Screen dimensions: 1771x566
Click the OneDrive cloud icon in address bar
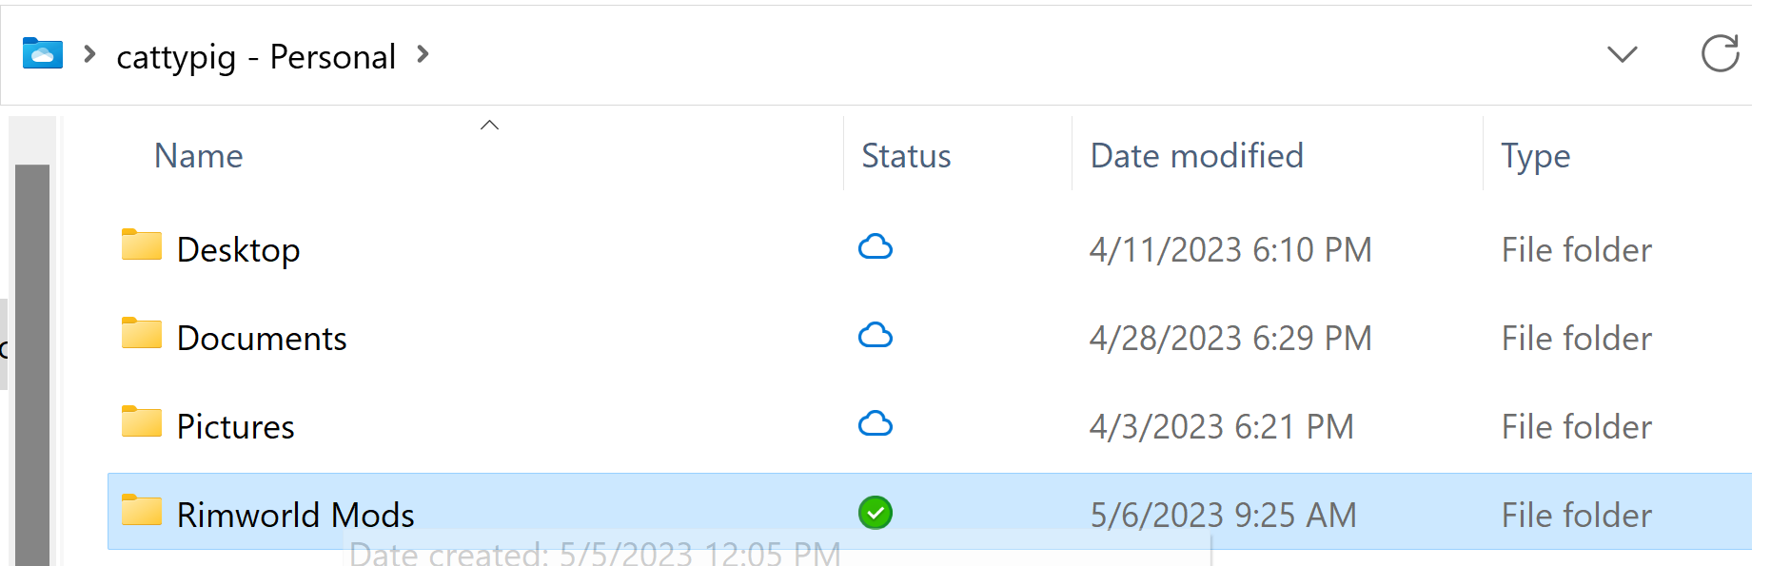(x=43, y=54)
